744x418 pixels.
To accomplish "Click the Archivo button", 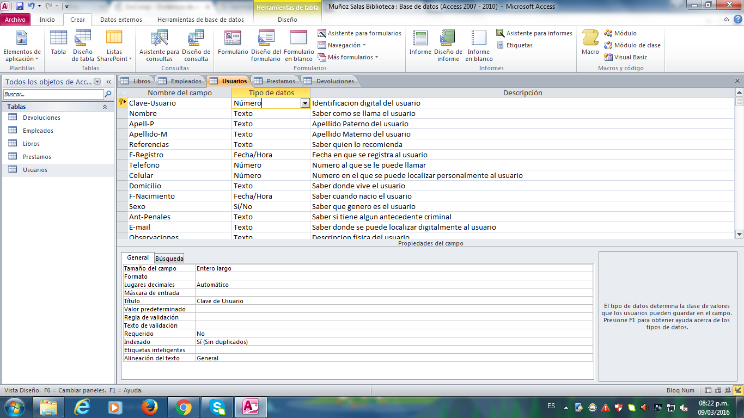I will 15,20.
